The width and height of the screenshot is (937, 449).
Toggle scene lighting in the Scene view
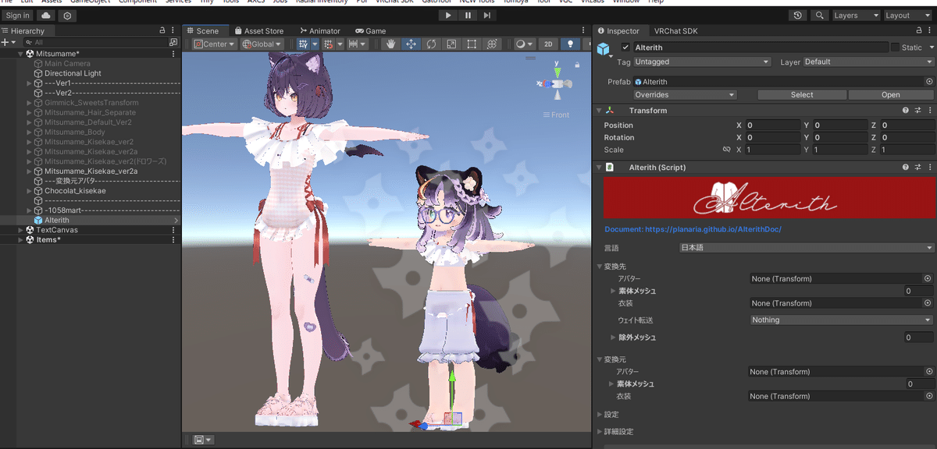click(570, 44)
